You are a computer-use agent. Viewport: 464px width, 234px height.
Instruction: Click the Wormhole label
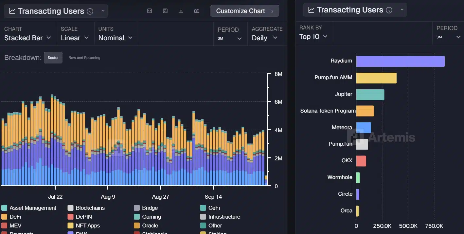coord(340,177)
